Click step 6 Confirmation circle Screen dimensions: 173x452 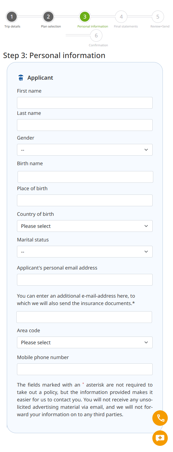[96, 36]
